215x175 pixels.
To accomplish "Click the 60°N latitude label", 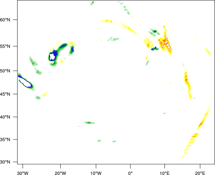I will pos(5,20).
